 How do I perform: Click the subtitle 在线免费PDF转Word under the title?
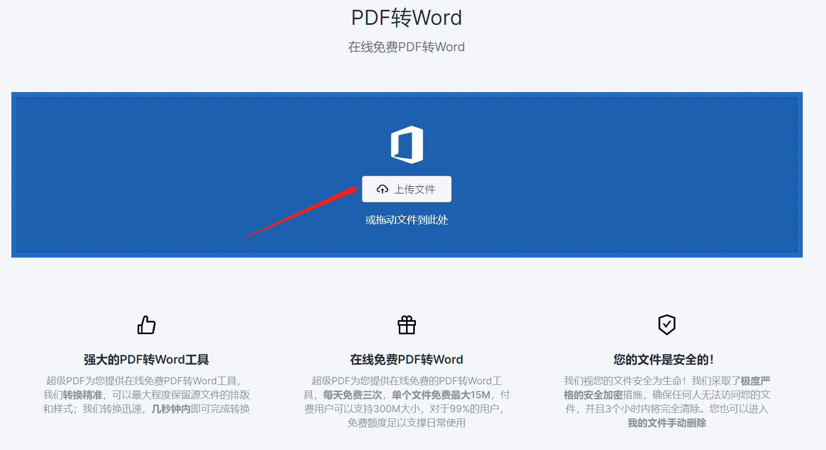[407, 47]
